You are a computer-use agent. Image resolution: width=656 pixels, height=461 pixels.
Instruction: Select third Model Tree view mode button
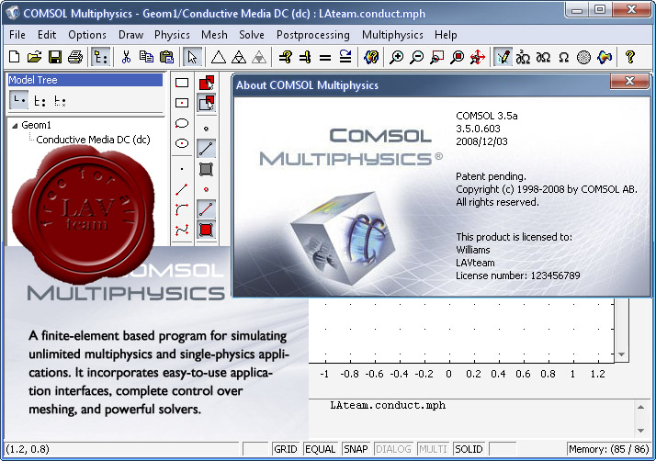(x=60, y=100)
